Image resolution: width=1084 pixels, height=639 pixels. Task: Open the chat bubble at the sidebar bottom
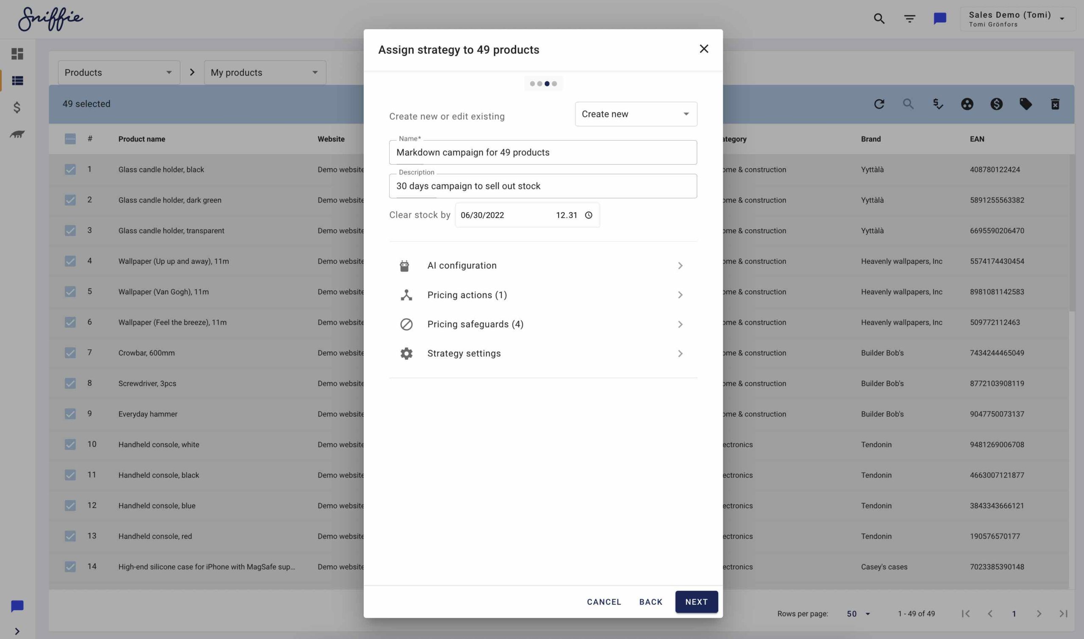(17, 606)
